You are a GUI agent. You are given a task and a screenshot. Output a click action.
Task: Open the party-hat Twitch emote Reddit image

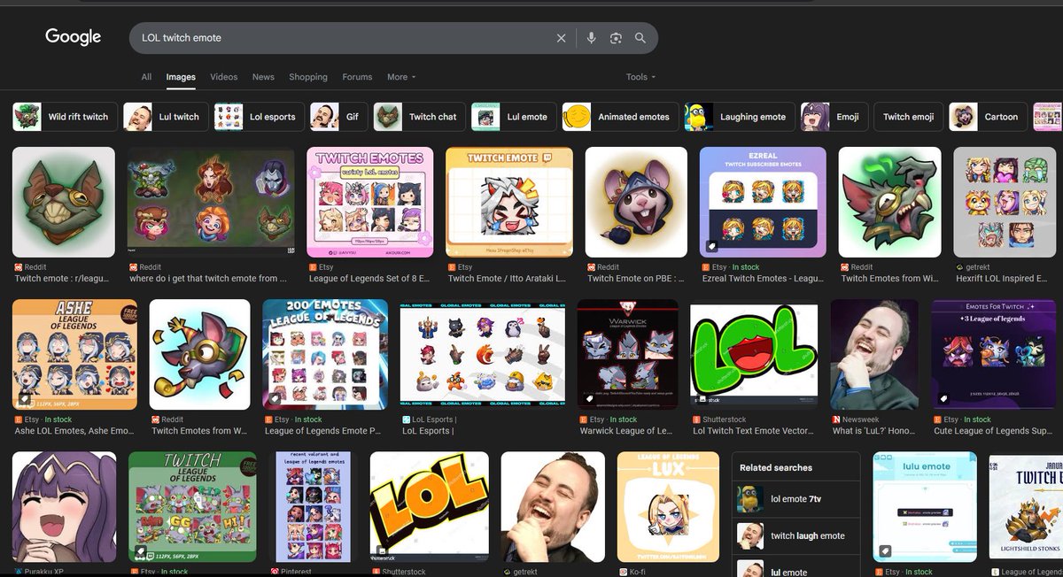pyautogui.click(x=200, y=354)
